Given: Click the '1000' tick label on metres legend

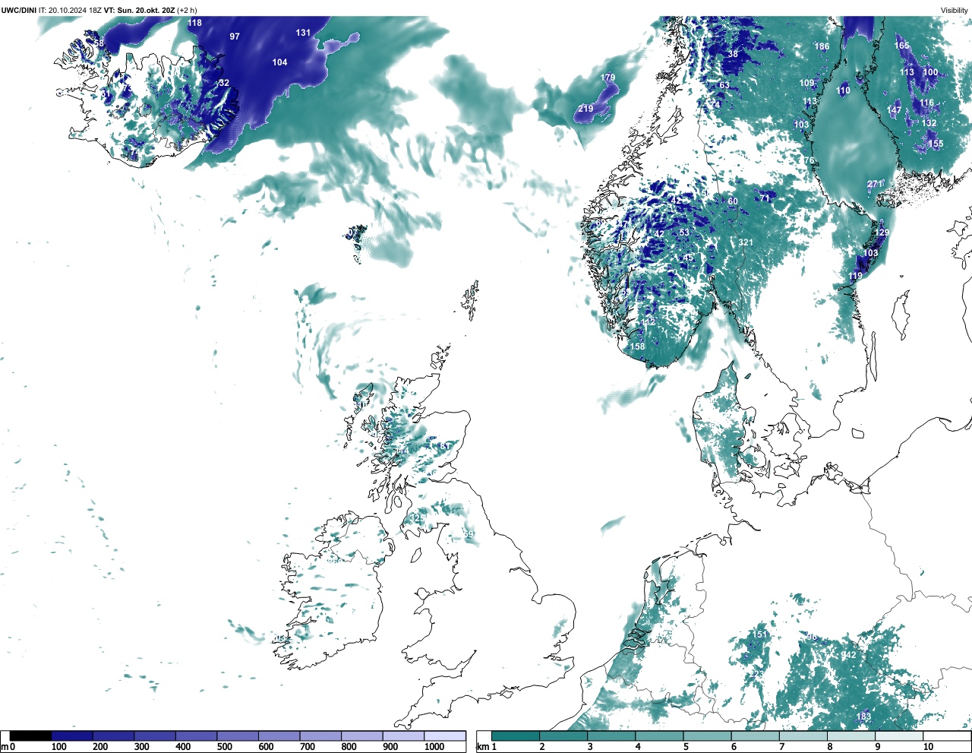Looking at the screenshot, I should tap(434, 747).
